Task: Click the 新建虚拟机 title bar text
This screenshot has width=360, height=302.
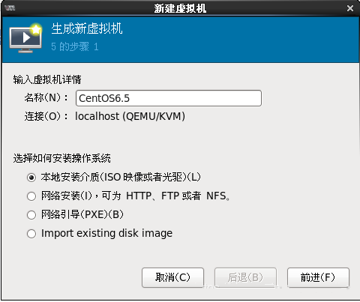Action: click(180, 8)
